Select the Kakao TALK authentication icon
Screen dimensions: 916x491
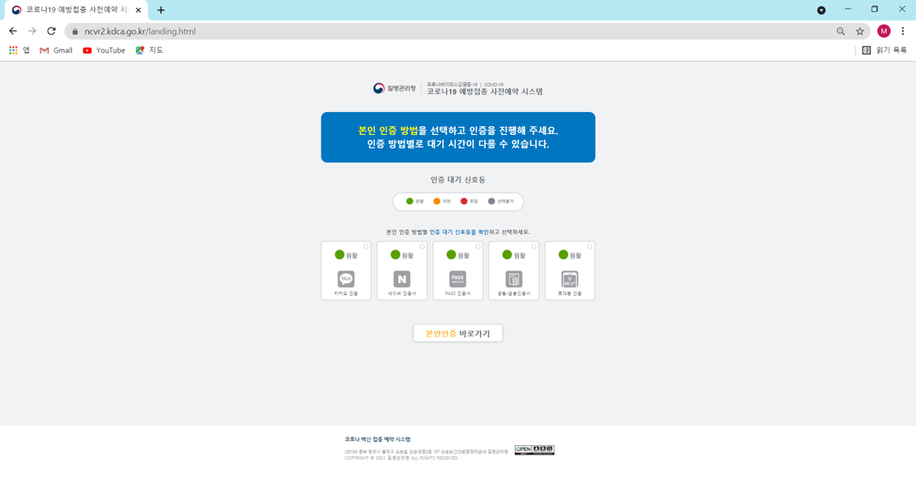click(346, 279)
